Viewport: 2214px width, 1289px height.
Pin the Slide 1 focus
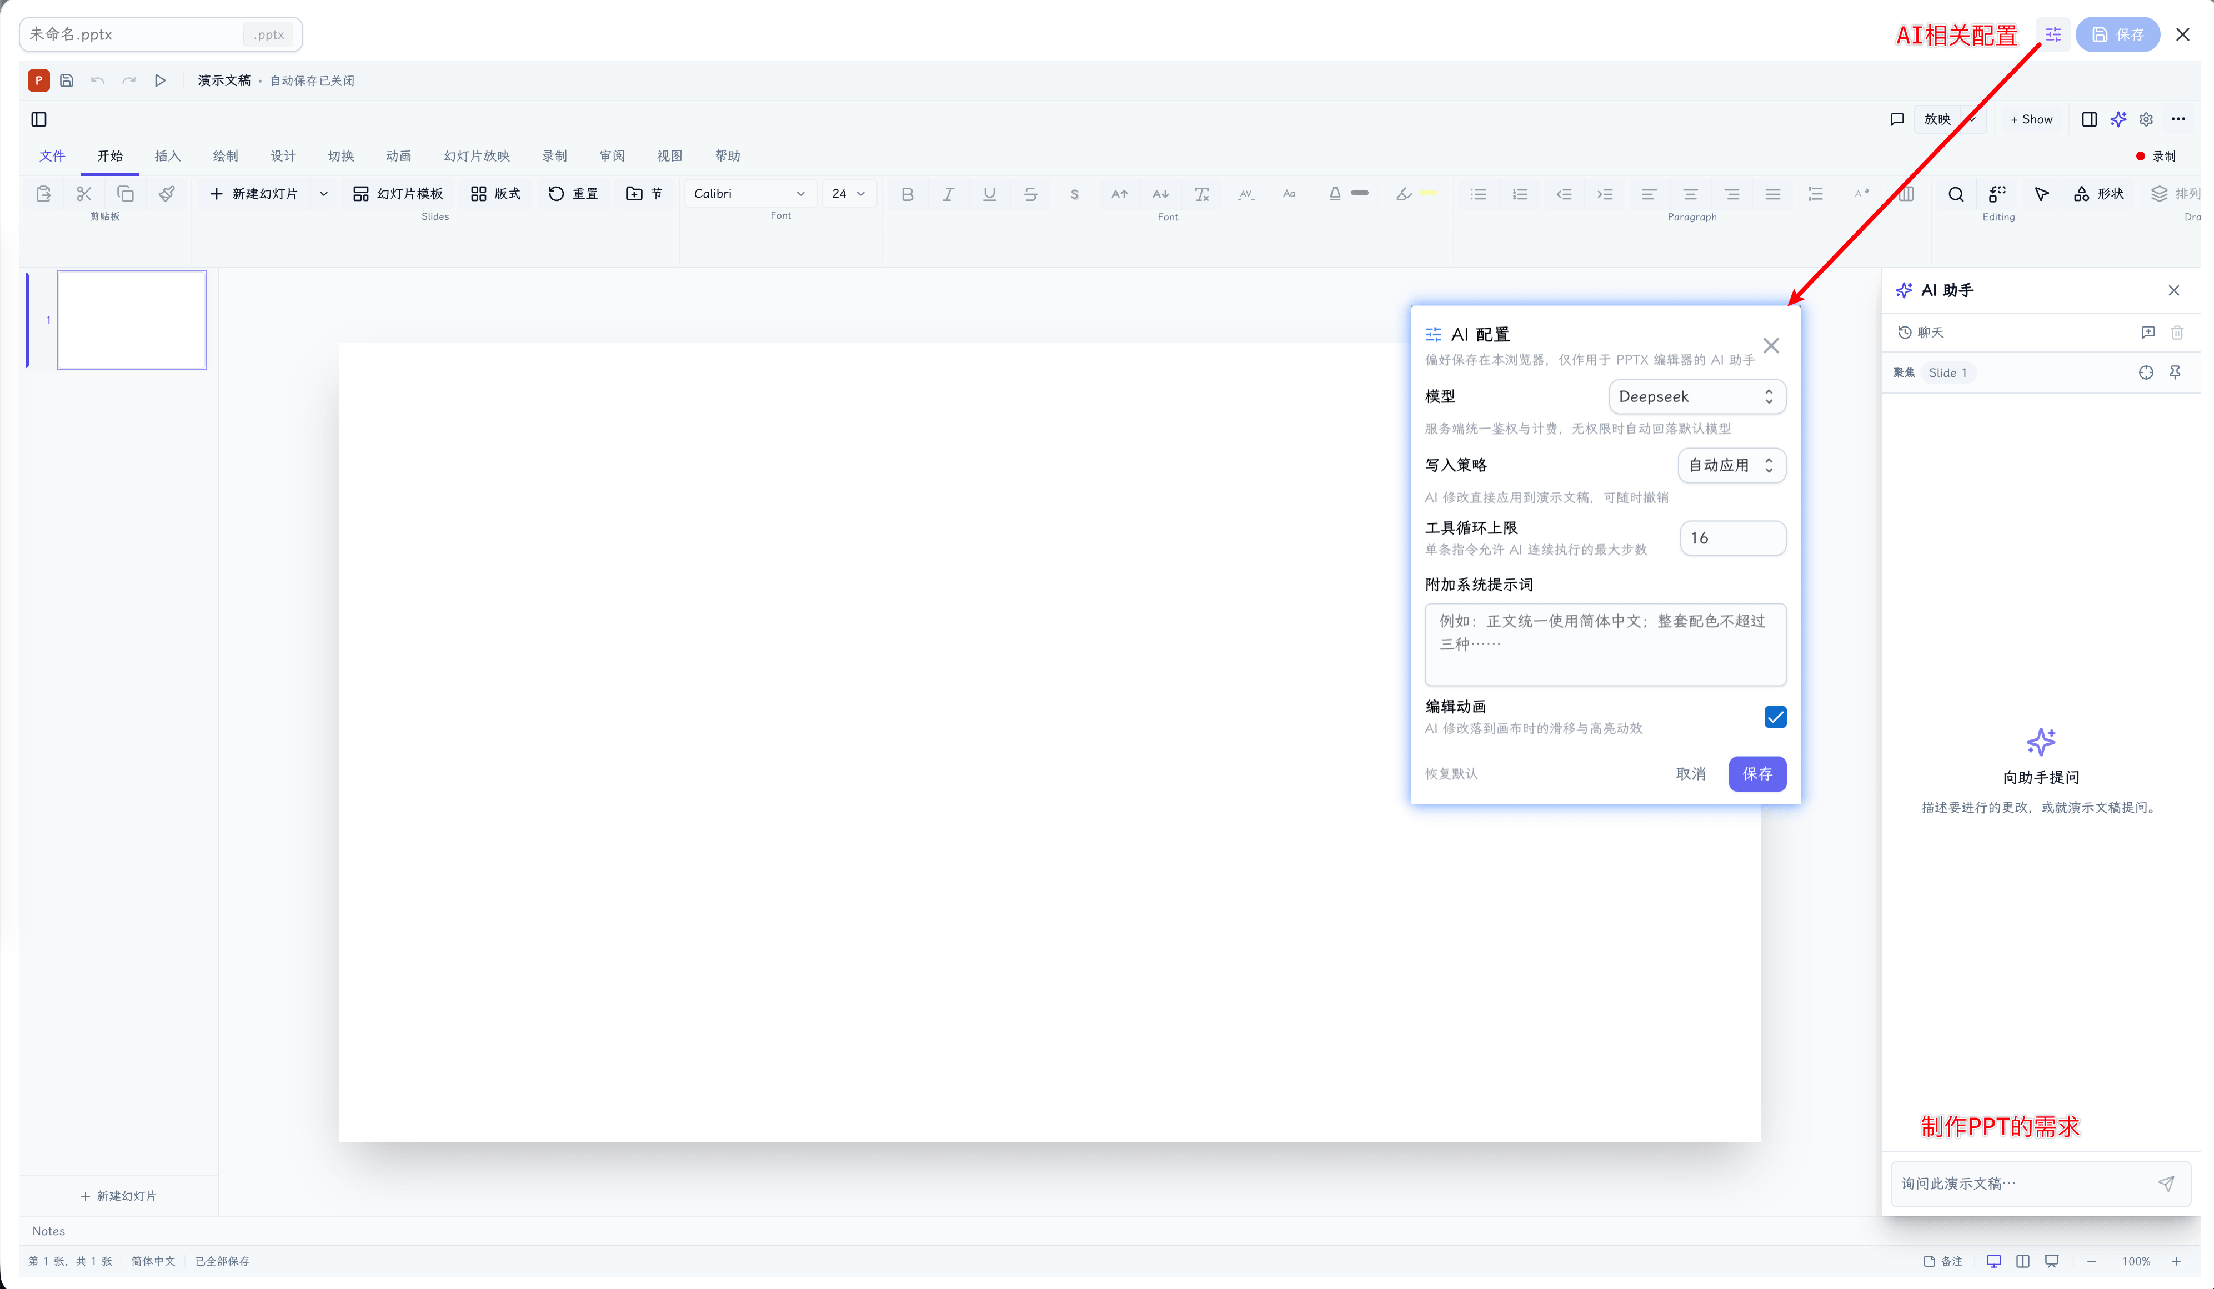(x=2175, y=372)
